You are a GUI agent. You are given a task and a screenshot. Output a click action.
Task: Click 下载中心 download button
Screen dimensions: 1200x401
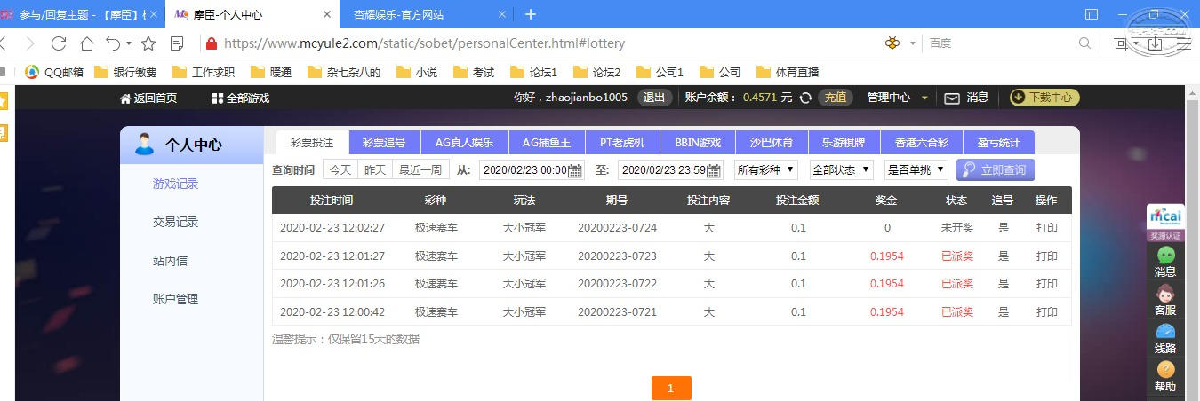point(1044,98)
